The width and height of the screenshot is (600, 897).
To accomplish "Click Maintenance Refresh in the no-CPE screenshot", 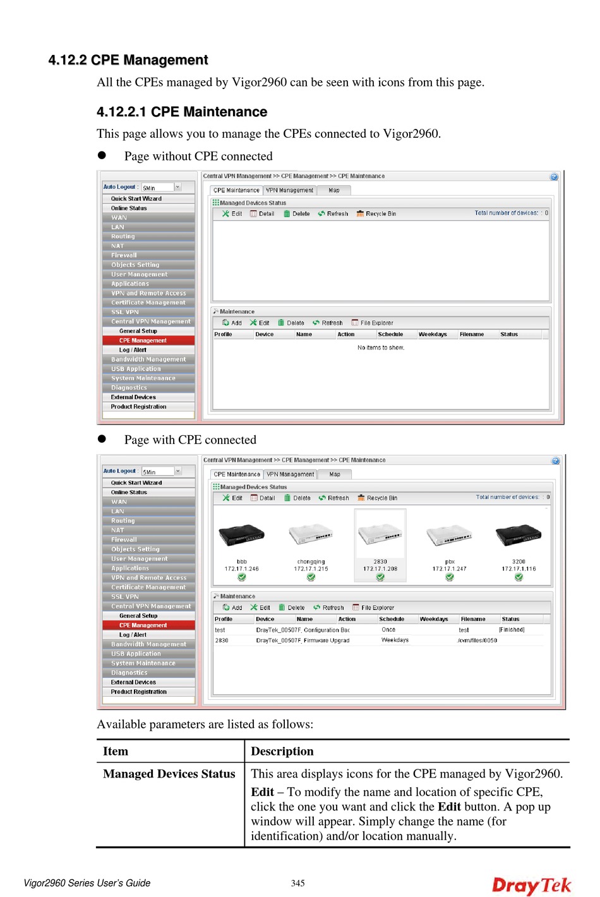I will (x=328, y=323).
